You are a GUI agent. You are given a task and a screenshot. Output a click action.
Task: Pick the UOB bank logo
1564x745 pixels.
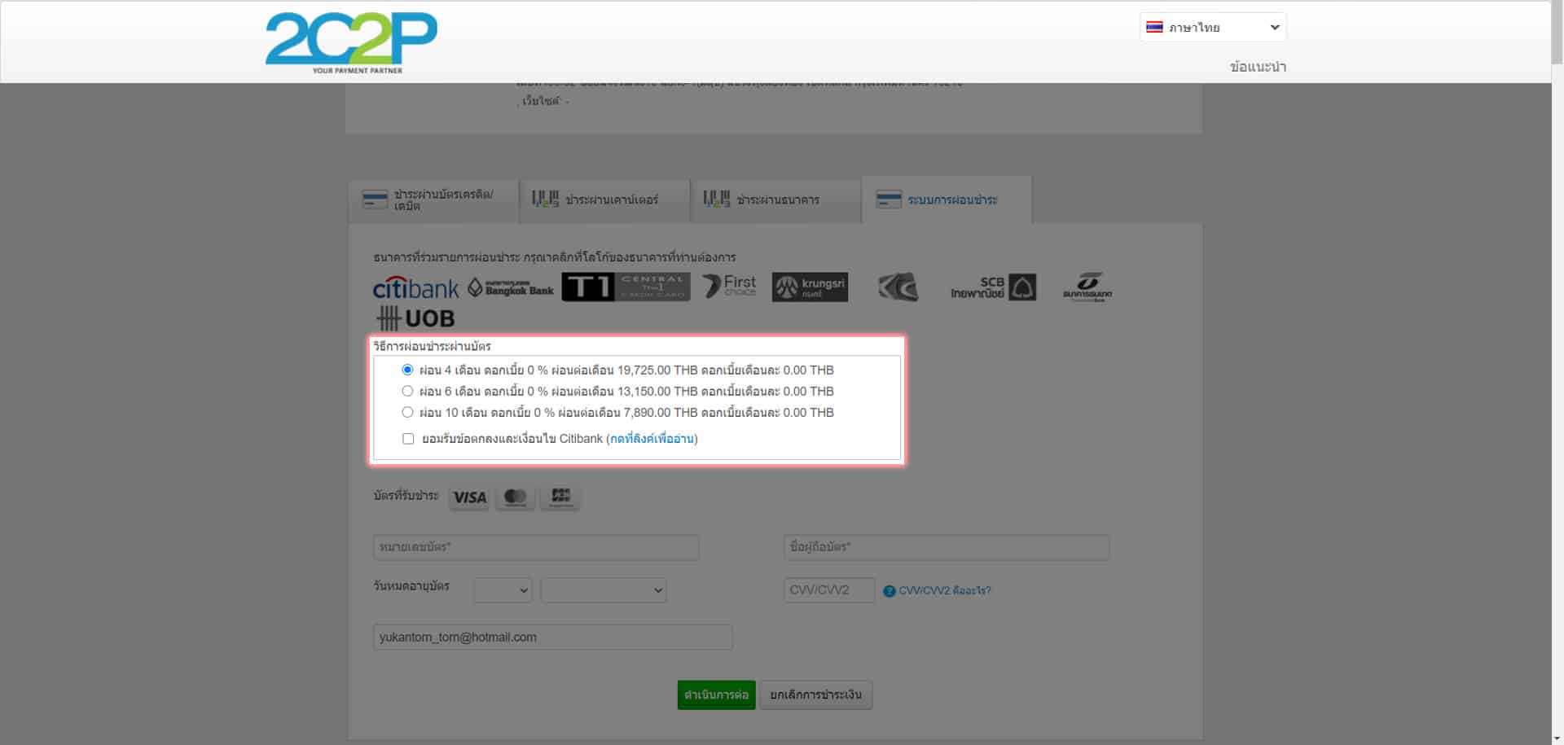pyautogui.click(x=415, y=318)
